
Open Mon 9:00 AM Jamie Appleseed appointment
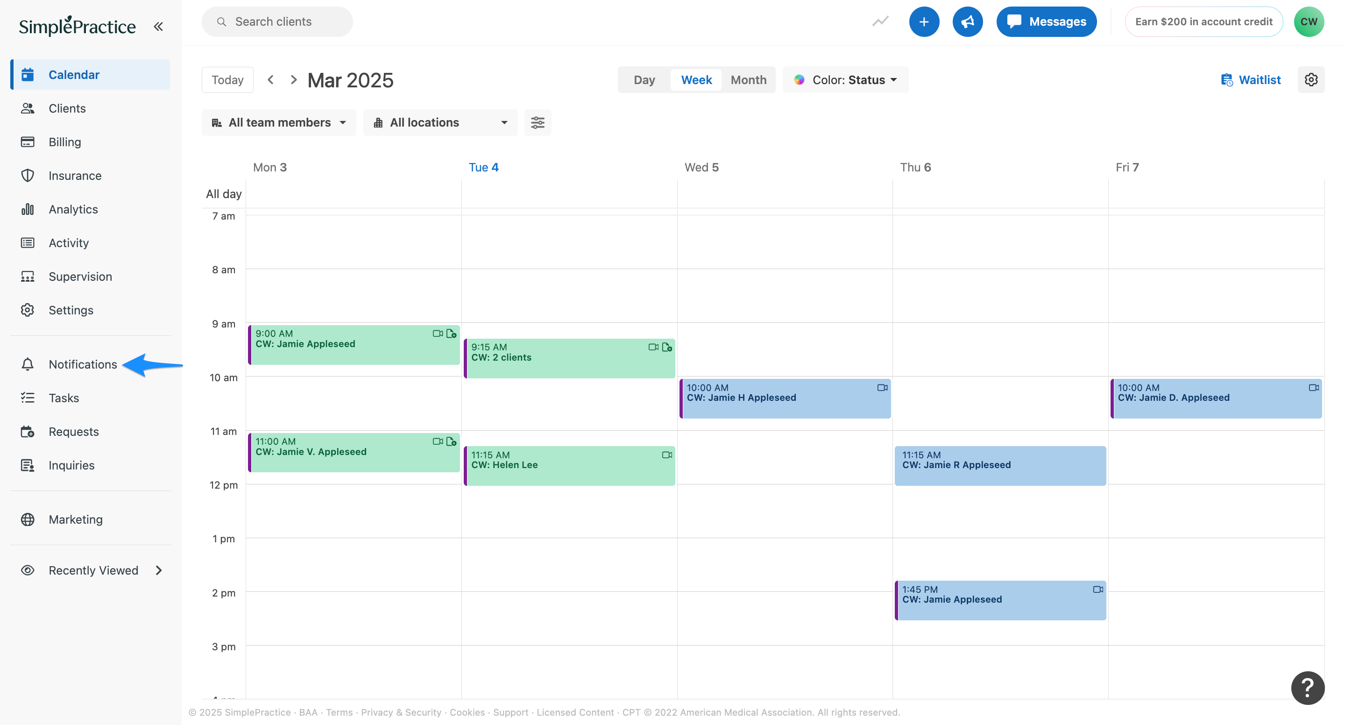click(354, 345)
